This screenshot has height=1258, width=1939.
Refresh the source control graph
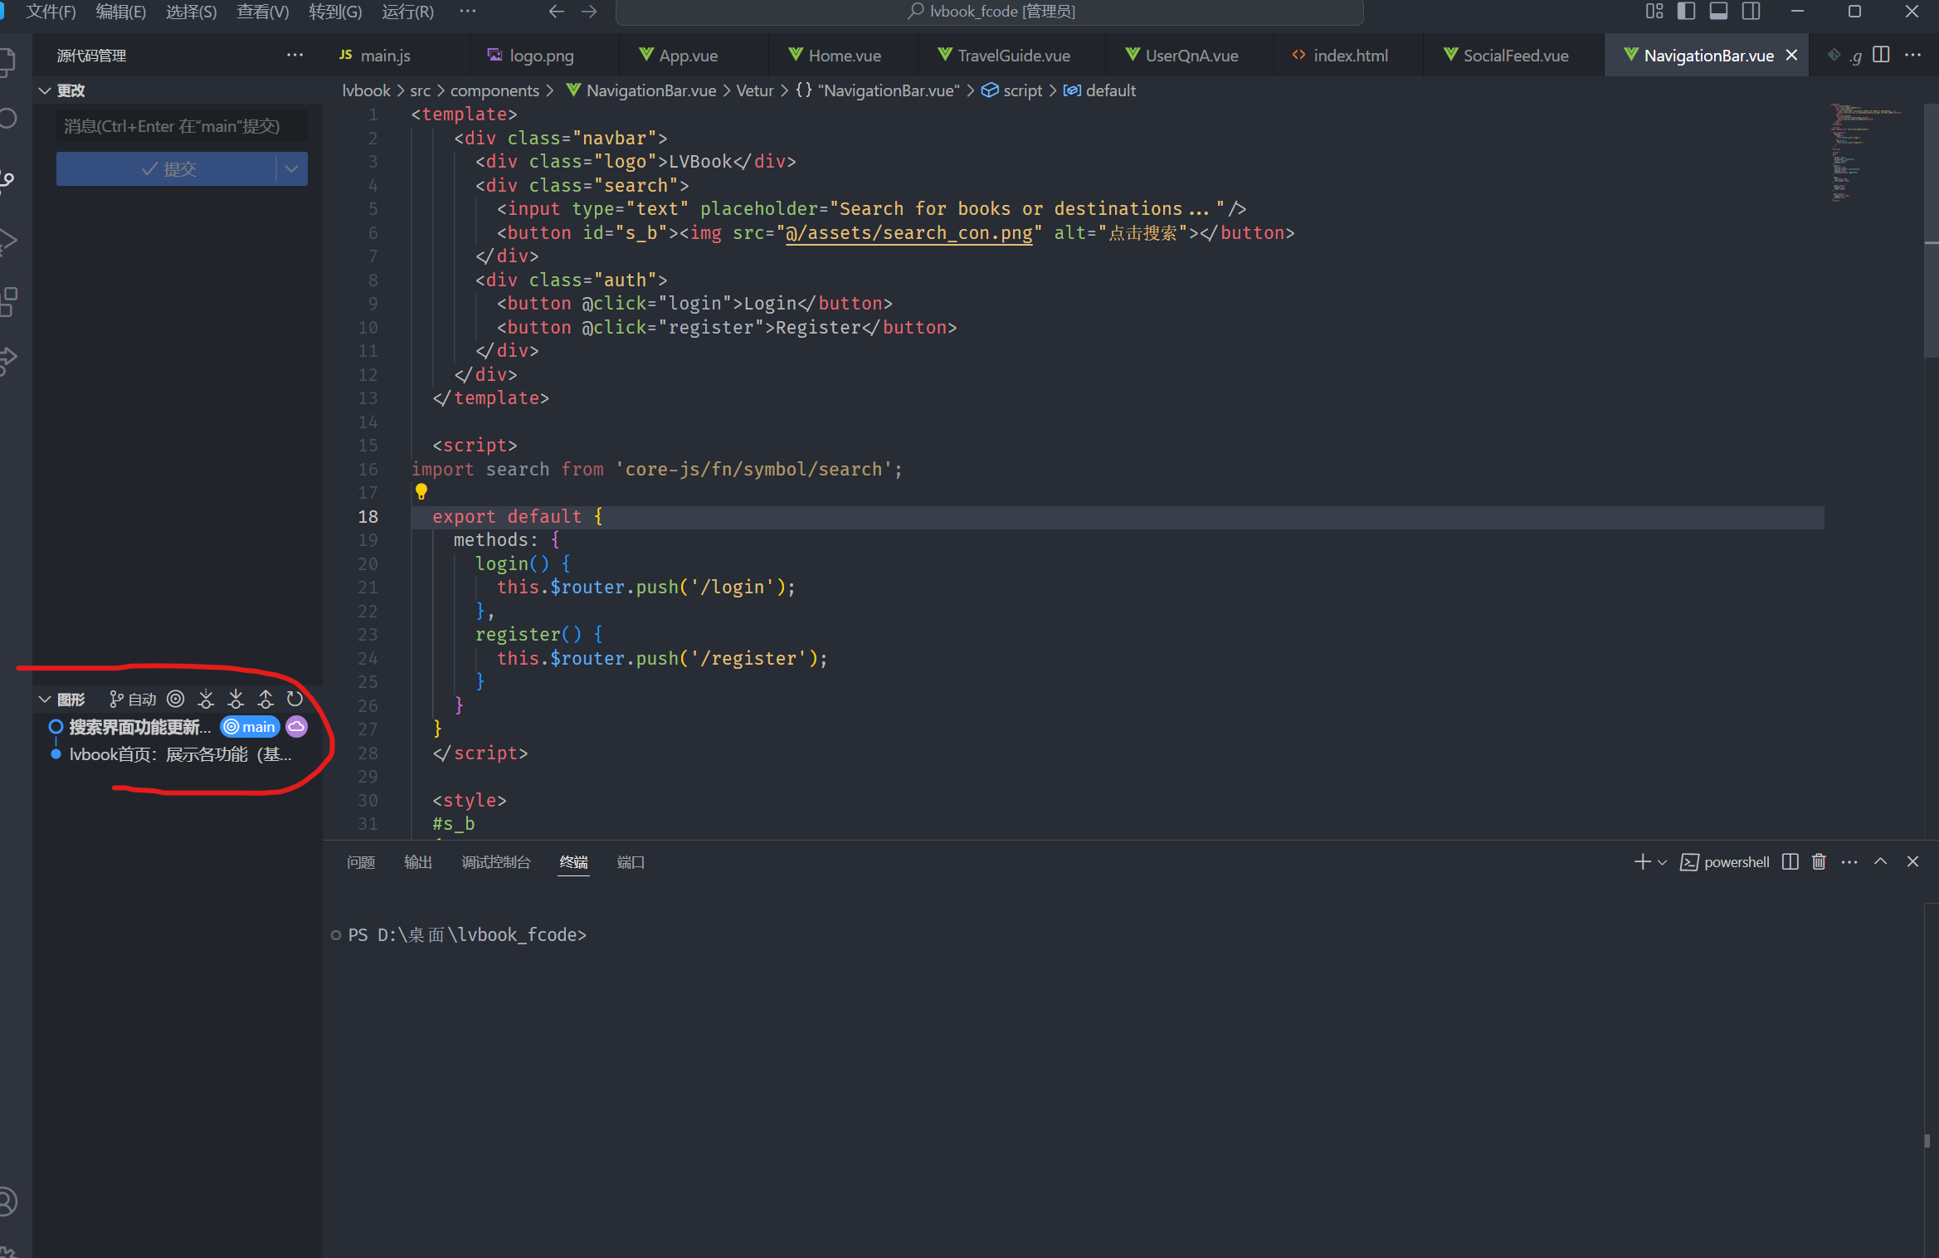click(x=295, y=699)
